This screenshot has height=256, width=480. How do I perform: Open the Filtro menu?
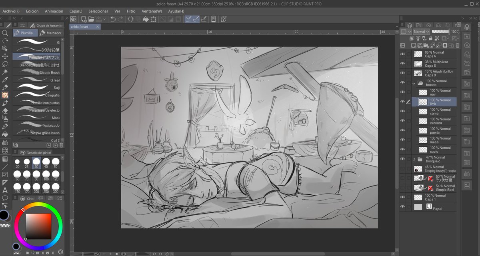[131, 11]
